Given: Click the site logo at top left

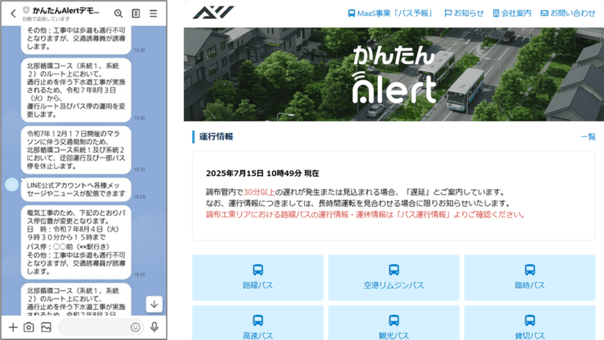Looking at the screenshot, I should [213, 13].
